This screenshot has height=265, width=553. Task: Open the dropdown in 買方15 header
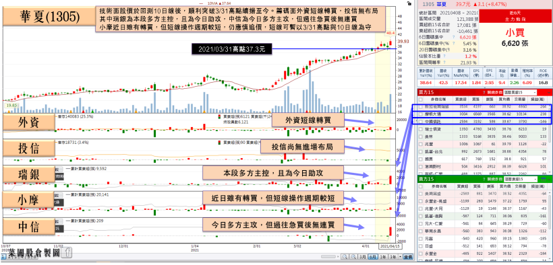click(x=520, y=92)
